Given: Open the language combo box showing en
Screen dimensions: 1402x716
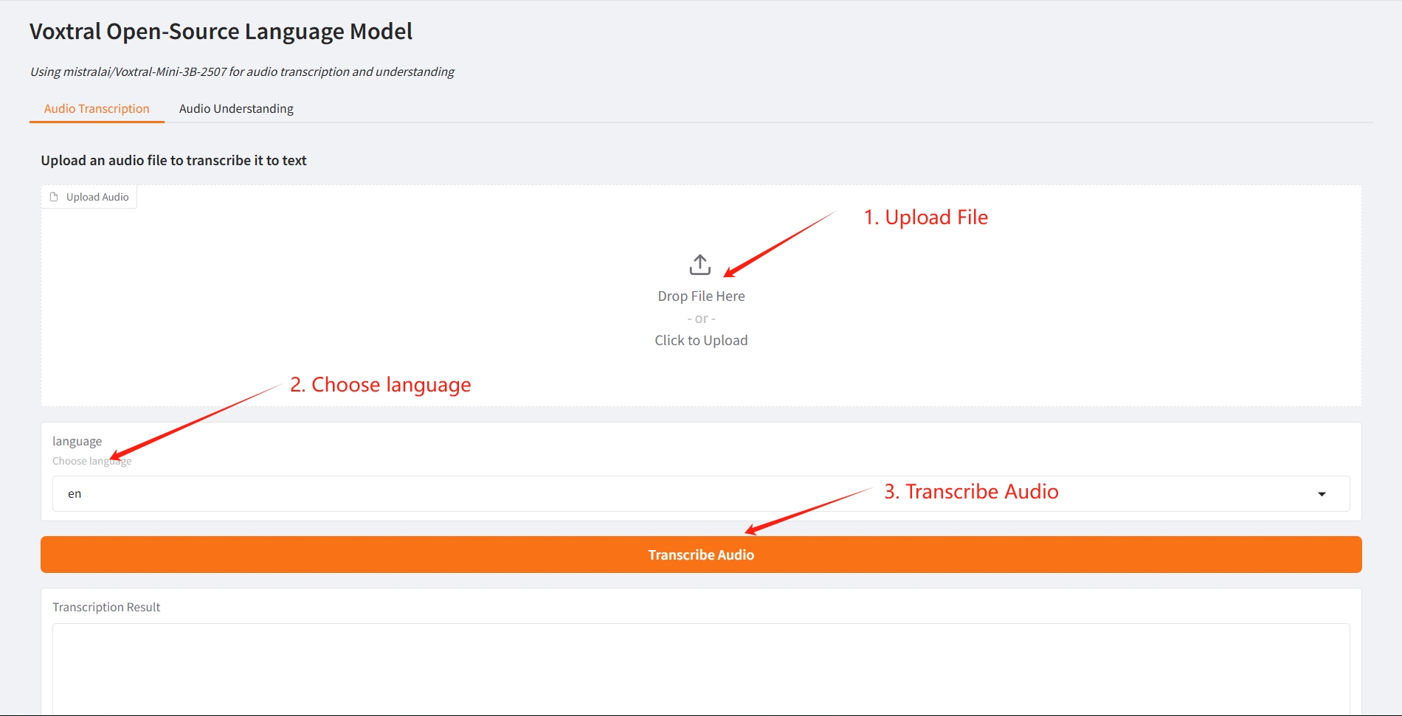Looking at the screenshot, I should (x=664, y=494).
